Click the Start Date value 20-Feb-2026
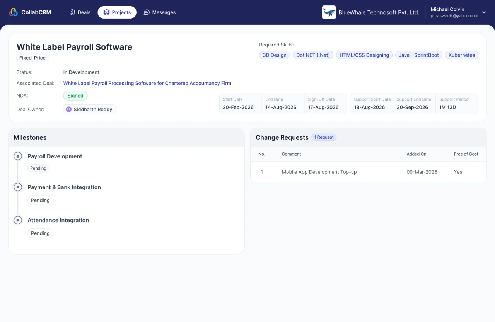This screenshot has height=322, width=495. point(238,107)
